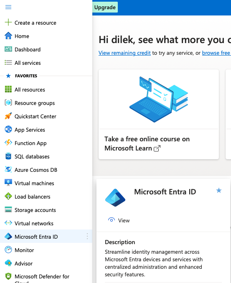Select the App Services label
This screenshot has height=283, width=231.
point(30,130)
